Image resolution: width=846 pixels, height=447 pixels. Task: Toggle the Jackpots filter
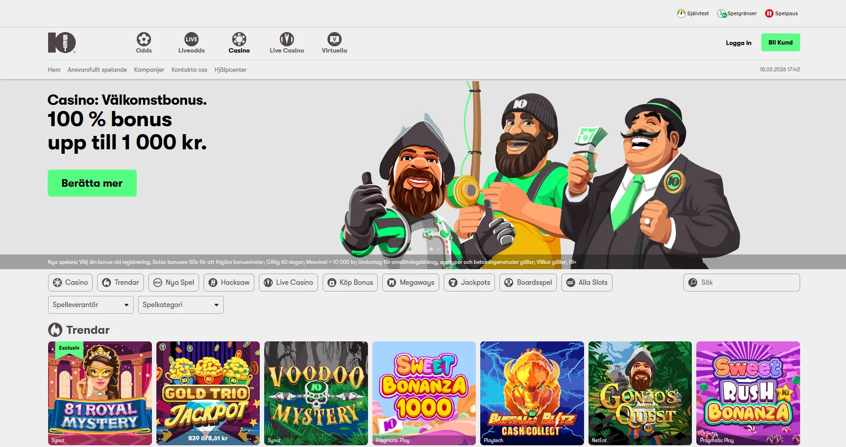(x=469, y=282)
